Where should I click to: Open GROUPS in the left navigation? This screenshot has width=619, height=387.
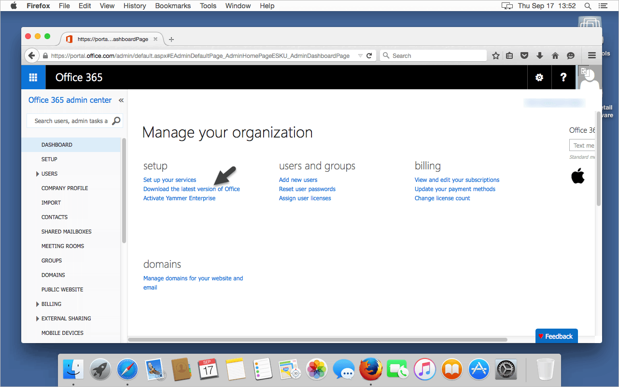pos(52,261)
